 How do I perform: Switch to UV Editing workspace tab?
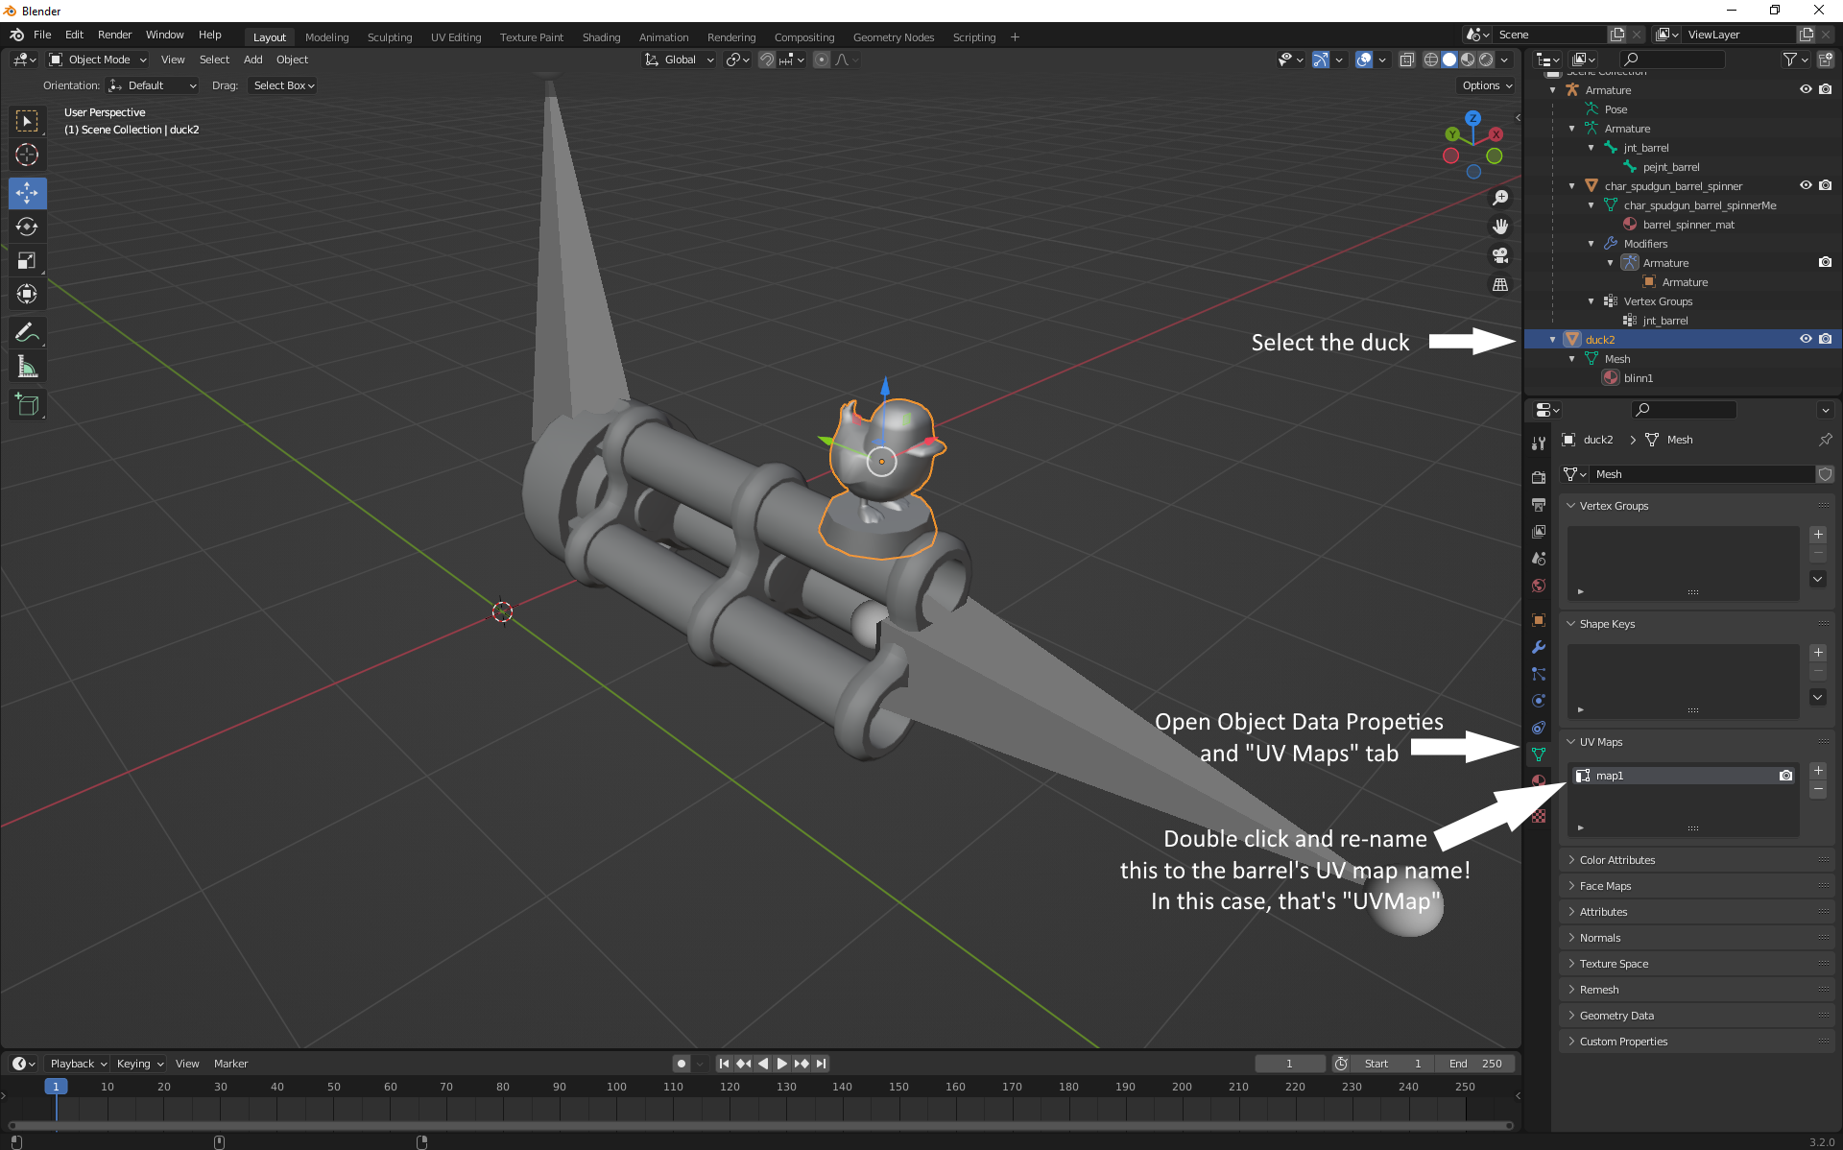click(456, 37)
